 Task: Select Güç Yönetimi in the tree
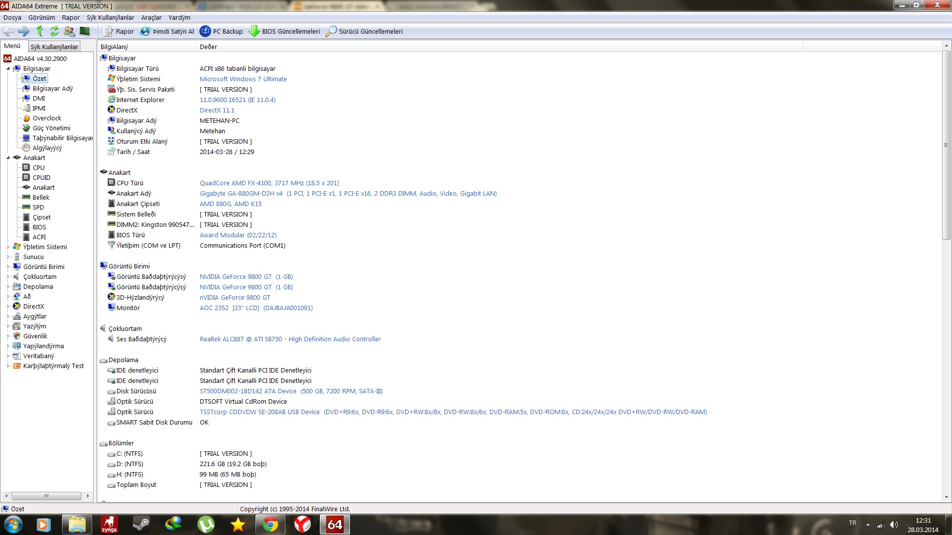(x=52, y=128)
